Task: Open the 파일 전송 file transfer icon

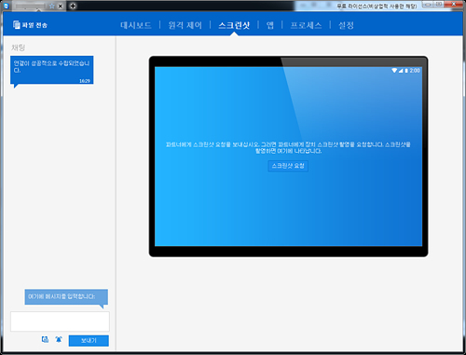Action: click(x=17, y=24)
